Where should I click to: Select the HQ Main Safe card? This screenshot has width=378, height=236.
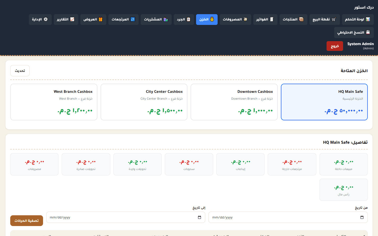[324, 102]
